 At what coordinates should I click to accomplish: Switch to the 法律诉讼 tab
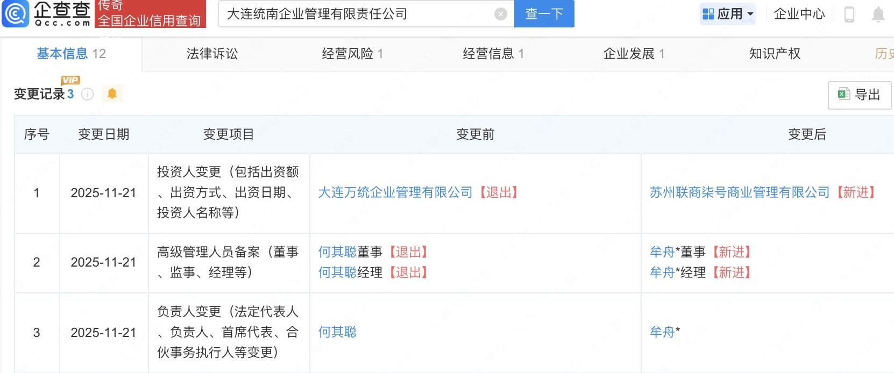click(212, 54)
